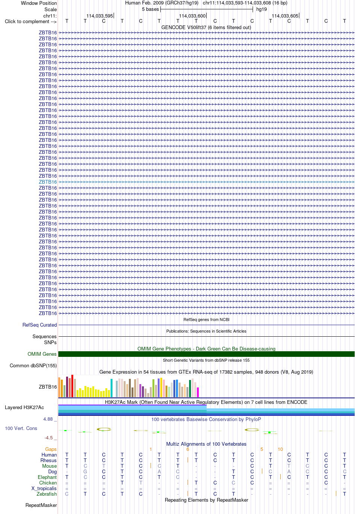Select the Dog alignment row label
Screen dimensions: 355x514
[52, 471]
